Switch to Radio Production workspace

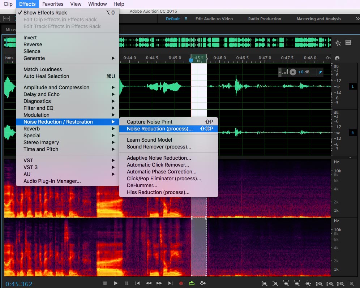(265, 19)
